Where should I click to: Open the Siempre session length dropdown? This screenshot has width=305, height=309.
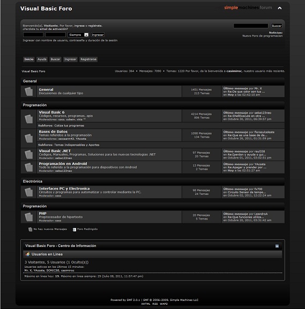pos(78,35)
